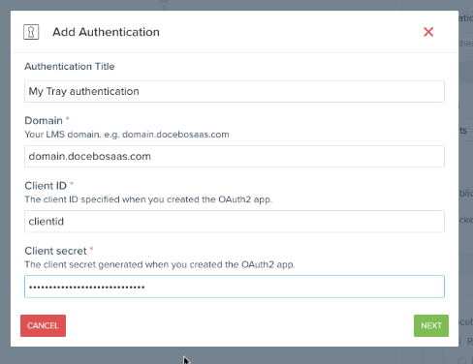The image size is (473, 364).
Task: Click the 'Your LMS domain' hint text
Action: point(127,135)
